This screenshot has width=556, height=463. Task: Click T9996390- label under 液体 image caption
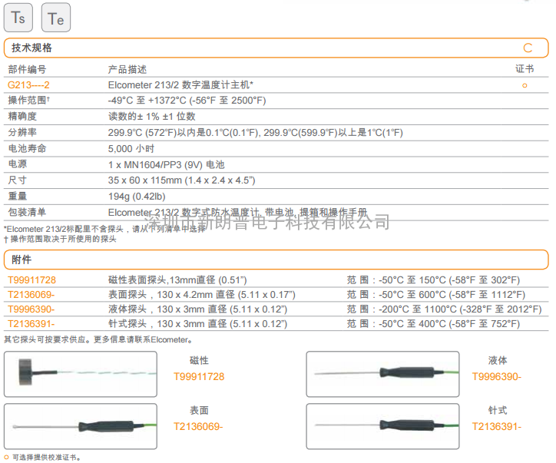click(x=497, y=376)
